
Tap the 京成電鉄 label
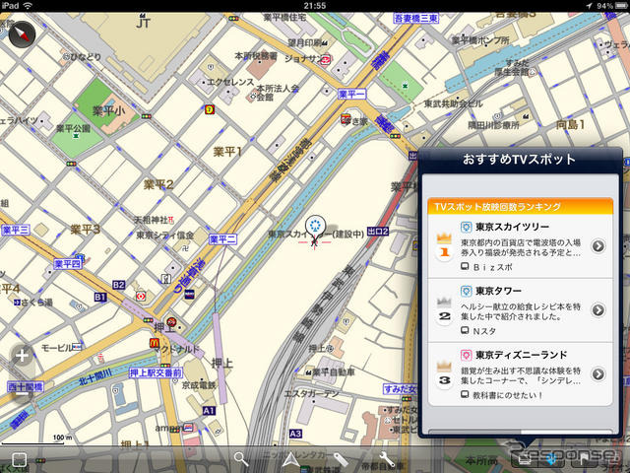(199, 385)
